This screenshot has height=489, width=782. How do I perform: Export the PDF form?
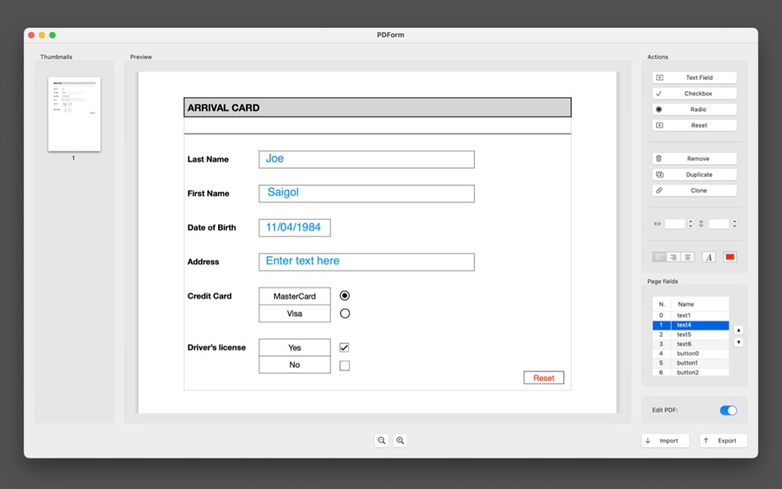[724, 440]
